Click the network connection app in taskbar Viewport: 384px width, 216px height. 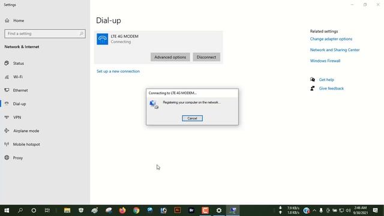coord(233,211)
